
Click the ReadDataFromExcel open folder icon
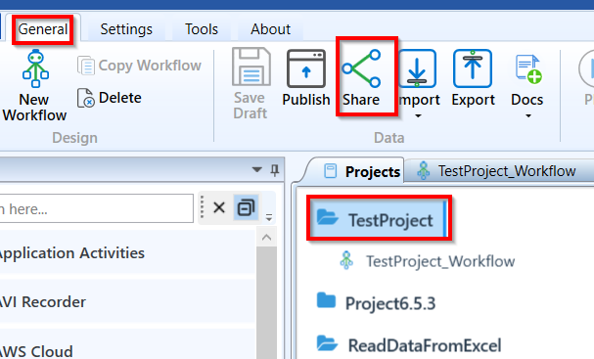[327, 343]
